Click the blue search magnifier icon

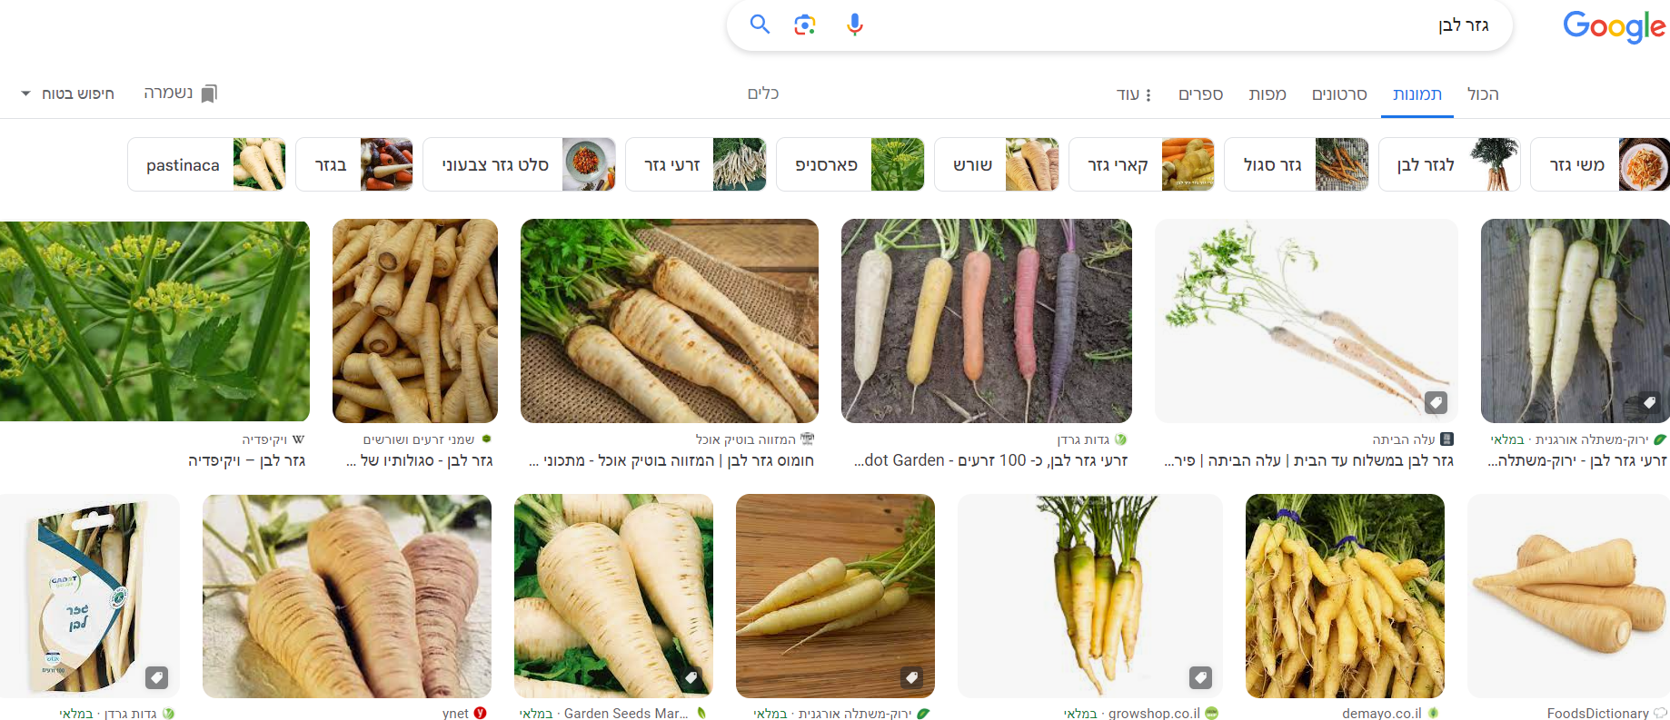click(760, 25)
